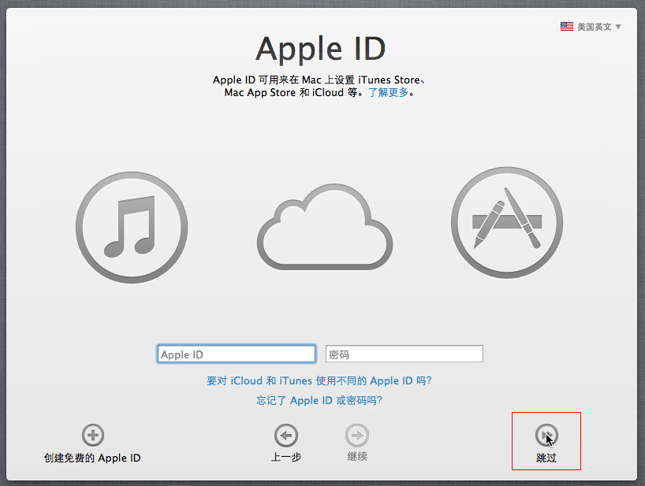The width and height of the screenshot is (645, 486).
Task: Focus the 密码 password field
Action: (x=405, y=354)
